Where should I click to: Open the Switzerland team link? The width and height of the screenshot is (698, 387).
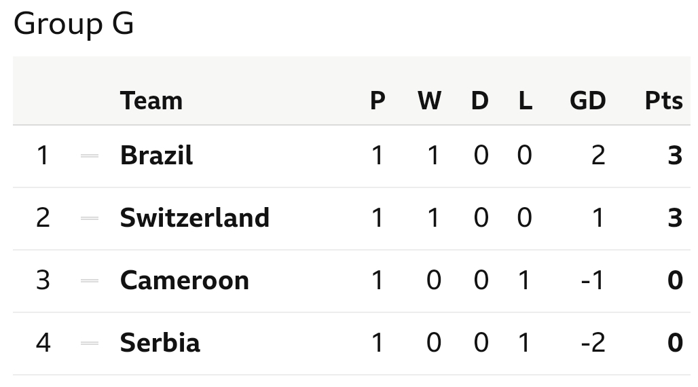pyautogui.click(x=194, y=218)
